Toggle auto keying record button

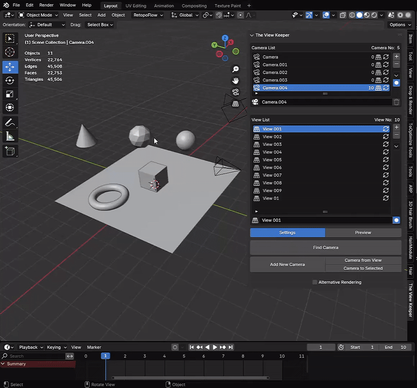pos(175,347)
